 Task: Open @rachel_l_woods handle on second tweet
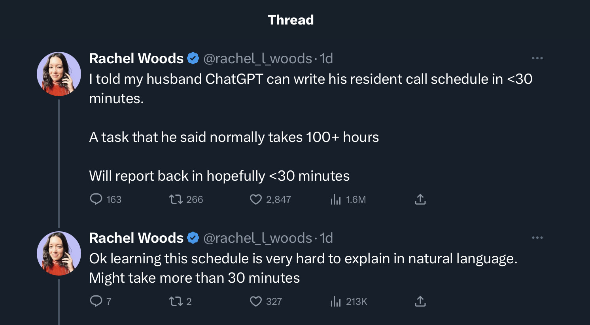(x=257, y=238)
